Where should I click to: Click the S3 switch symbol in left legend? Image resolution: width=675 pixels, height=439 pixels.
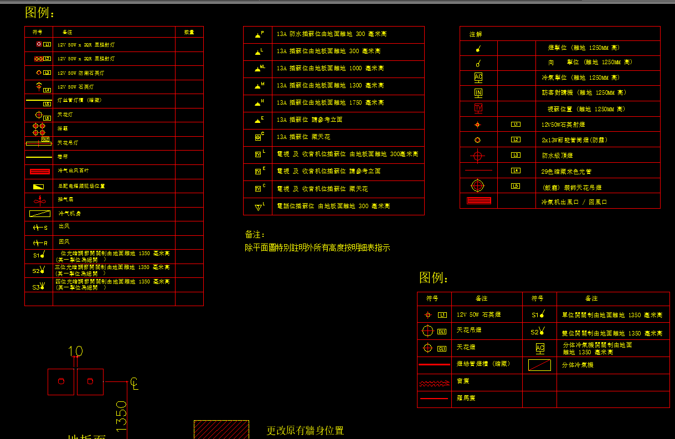point(38,286)
